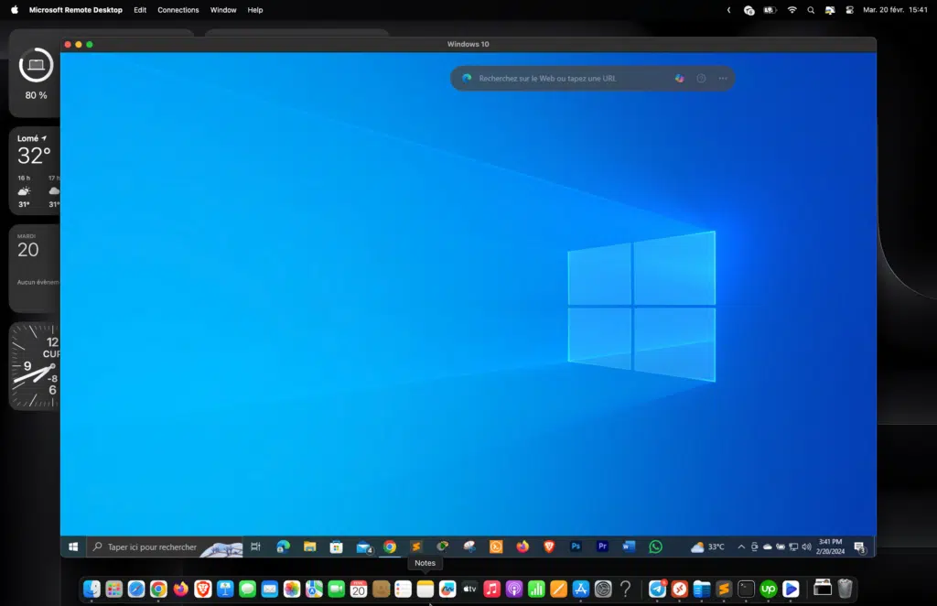Open the three-dot menu of the Edge search bar
937x606 pixels.
(x=723, y=79)
